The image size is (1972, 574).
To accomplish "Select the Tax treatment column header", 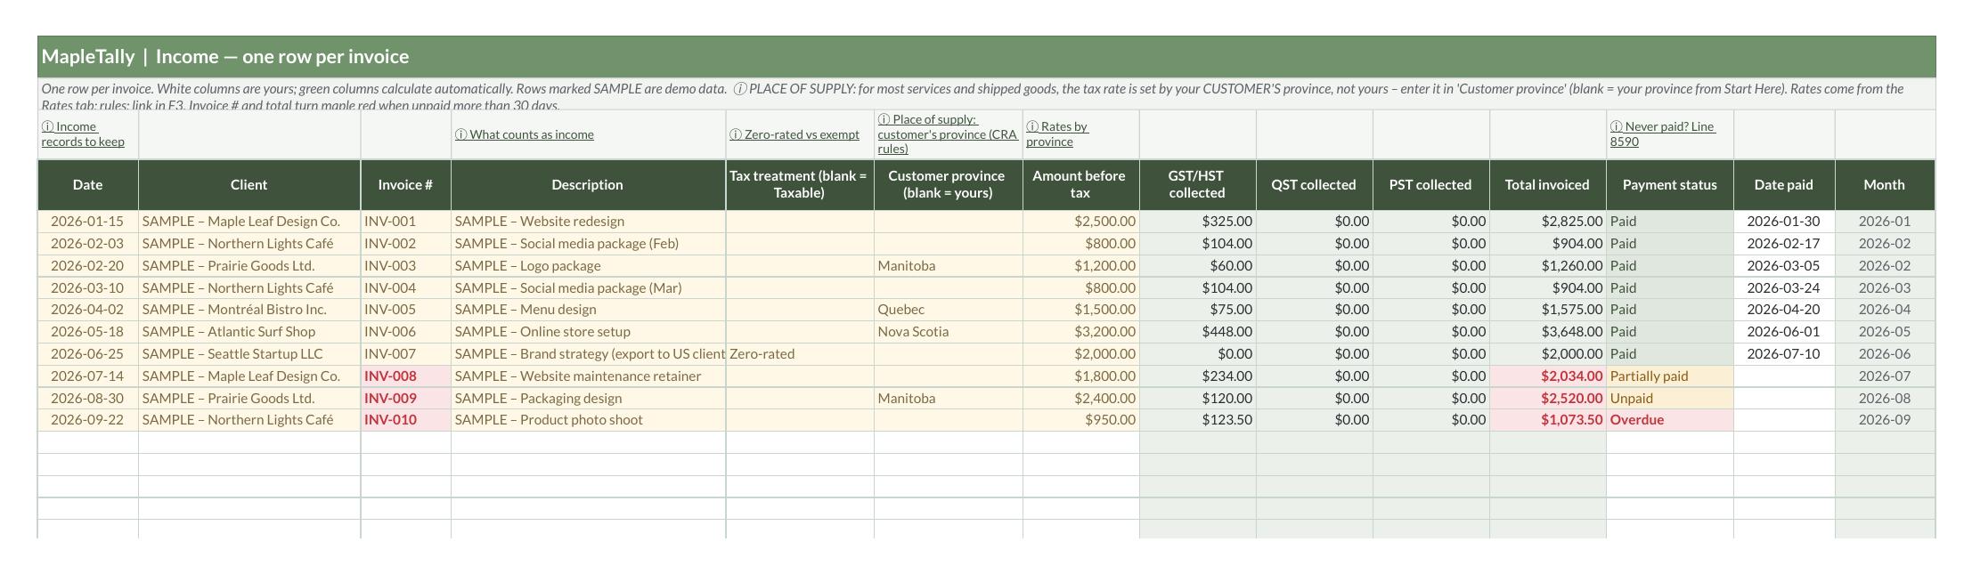I will [x=799, y=185].
